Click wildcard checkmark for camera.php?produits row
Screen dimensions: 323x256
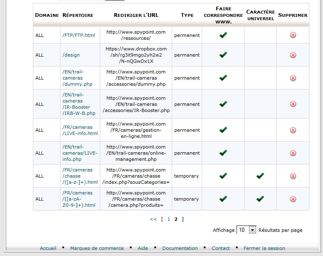coord(260,199)
